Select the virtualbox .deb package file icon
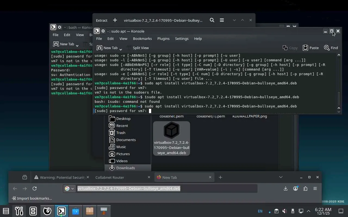Image resolution: width=348 pixels, height=217 pixels. tap(172, 130)
